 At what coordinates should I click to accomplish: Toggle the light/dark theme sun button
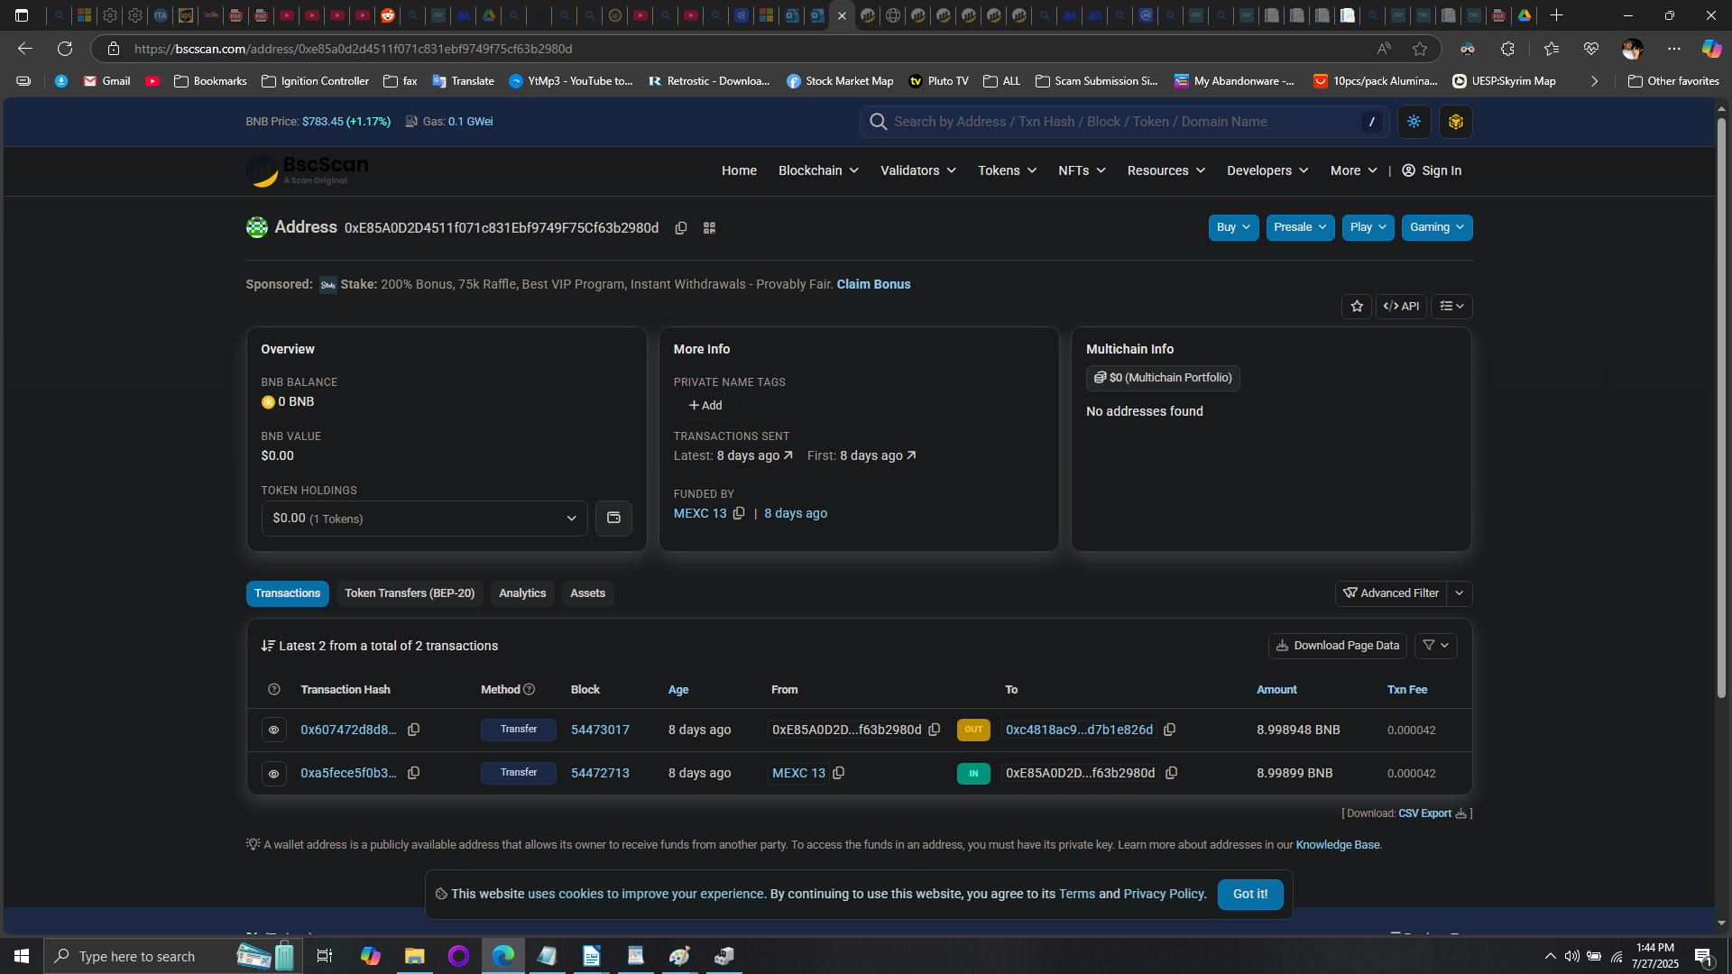coord(1414,122)
